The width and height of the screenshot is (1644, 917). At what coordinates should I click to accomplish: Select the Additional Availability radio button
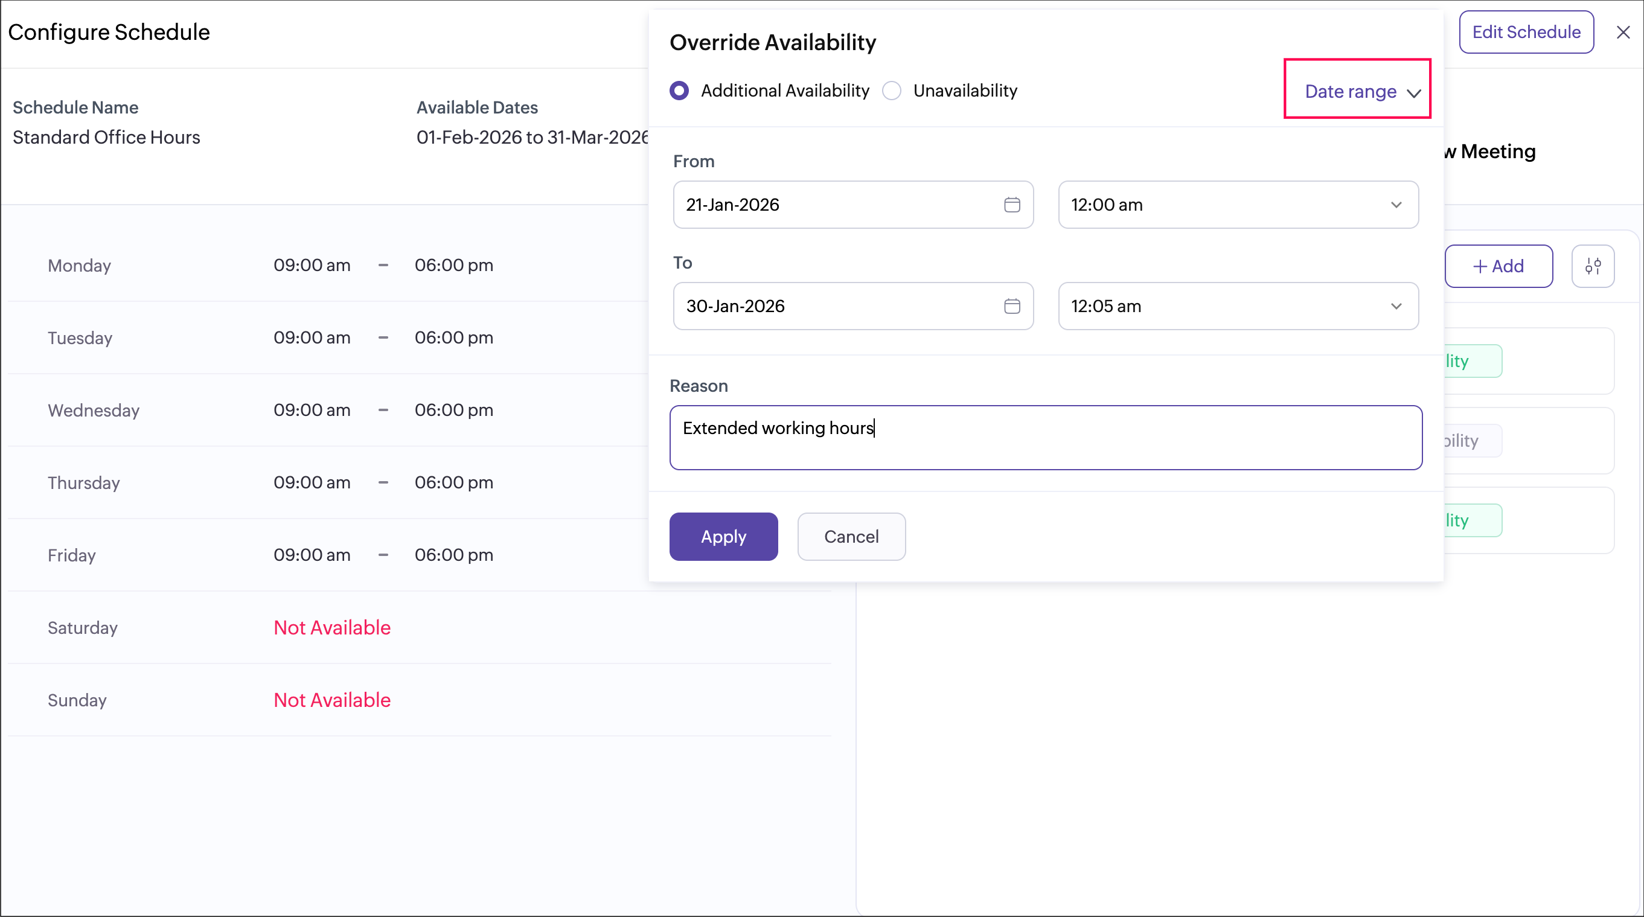point(679,91)
